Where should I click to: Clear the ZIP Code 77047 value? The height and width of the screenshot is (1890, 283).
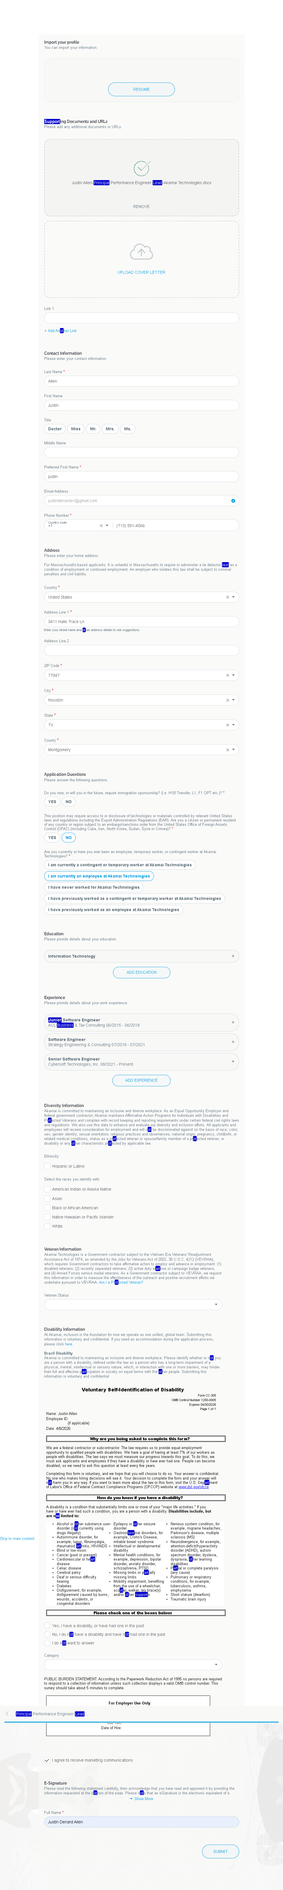pyautogui.click(x=227, y=675)
